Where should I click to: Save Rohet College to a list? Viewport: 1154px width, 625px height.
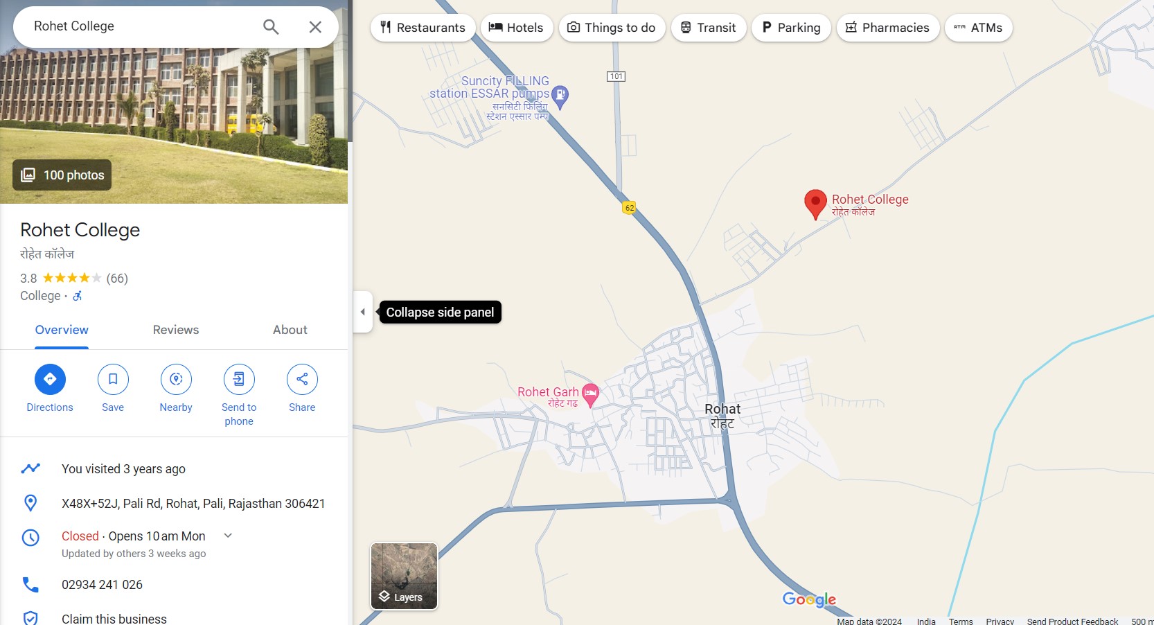[113, 379]
